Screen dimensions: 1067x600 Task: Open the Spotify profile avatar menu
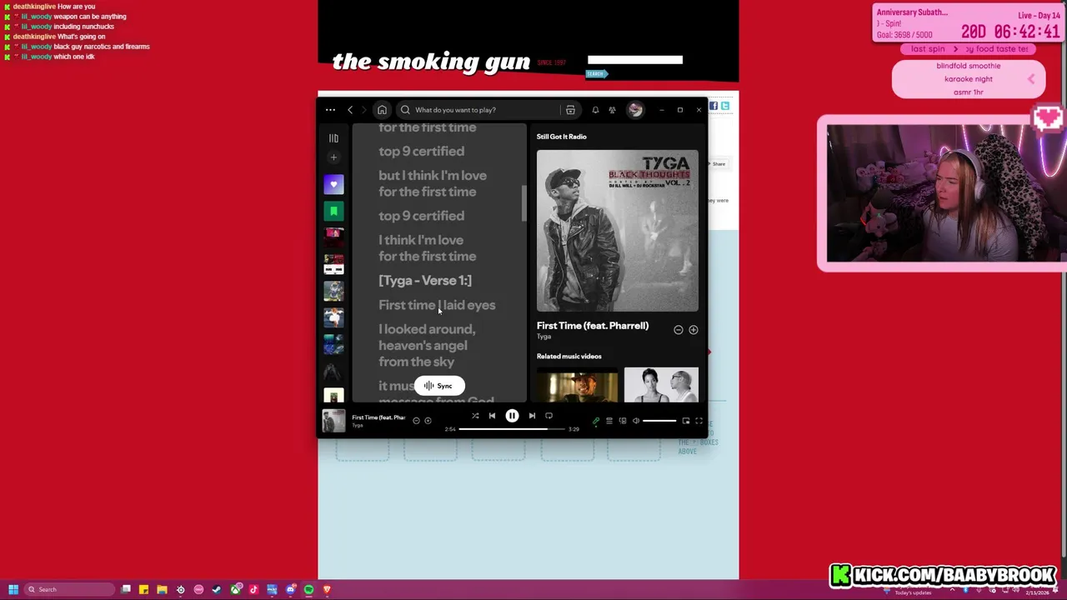pyautogui.click(x=635, y=110)
